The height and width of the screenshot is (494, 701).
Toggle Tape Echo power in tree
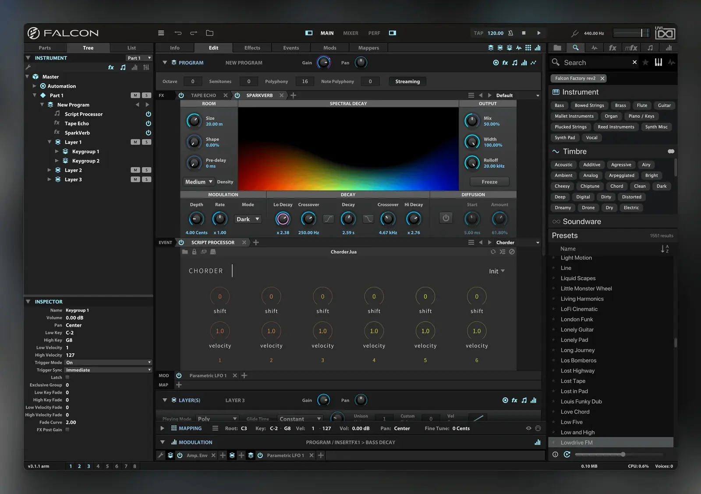tap(149, 123)
